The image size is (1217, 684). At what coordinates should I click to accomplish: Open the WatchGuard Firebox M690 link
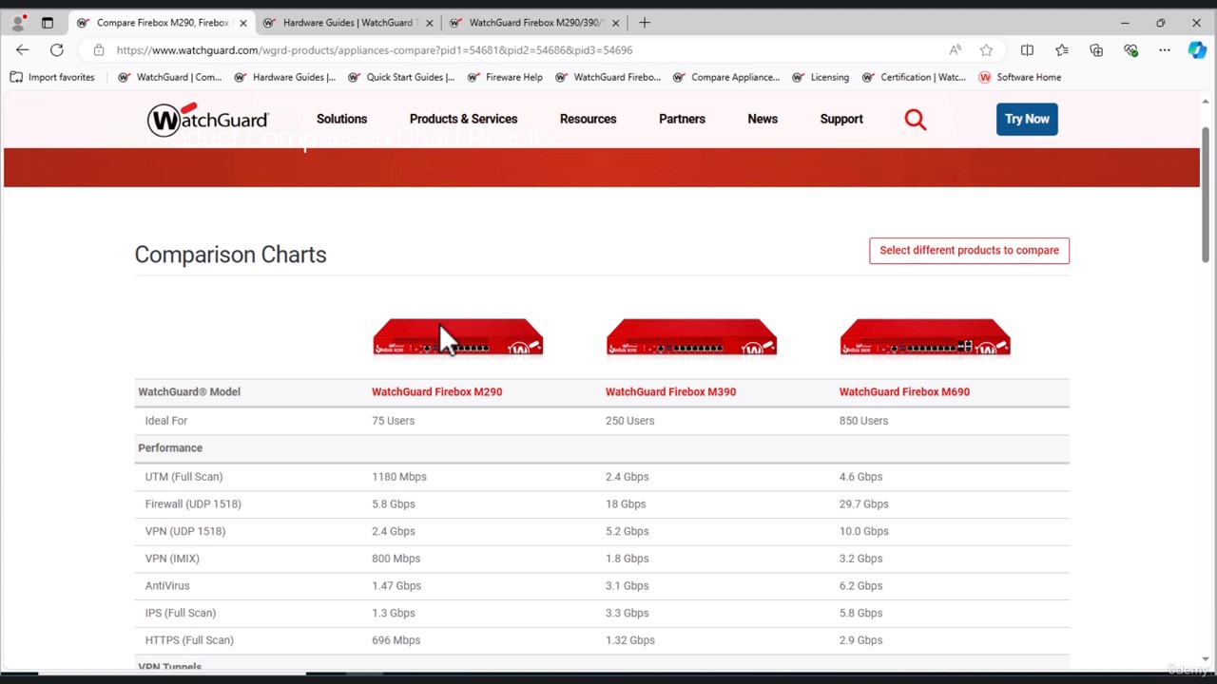point(904,391)
